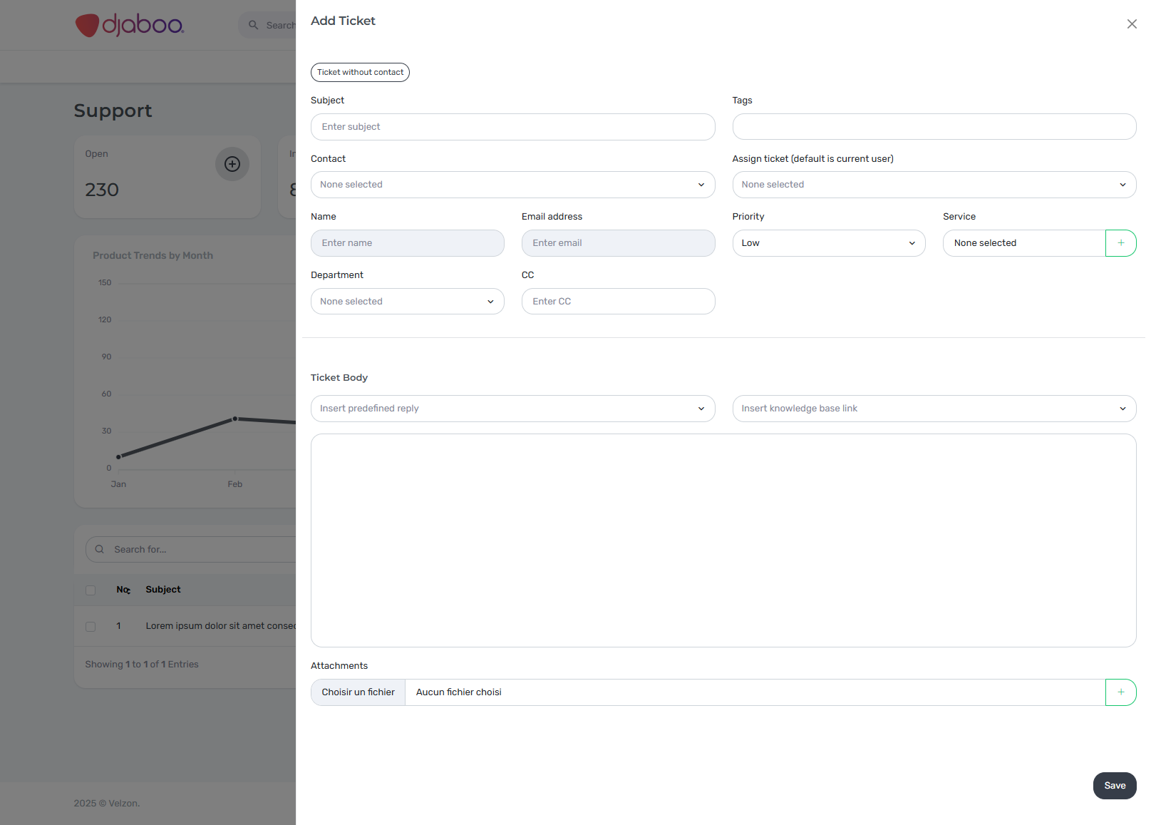Open the Contact dropdown
Screen dimensions: 1151x825
pos(512,185)
